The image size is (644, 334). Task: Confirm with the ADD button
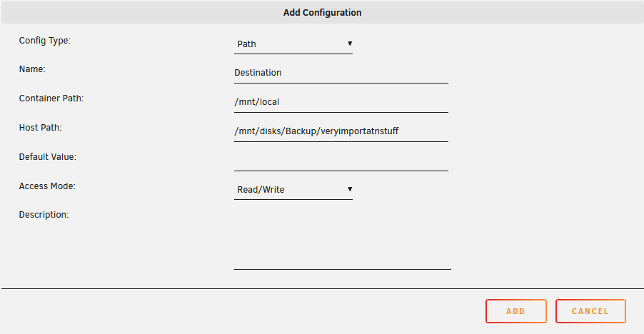tap(516, 311)
